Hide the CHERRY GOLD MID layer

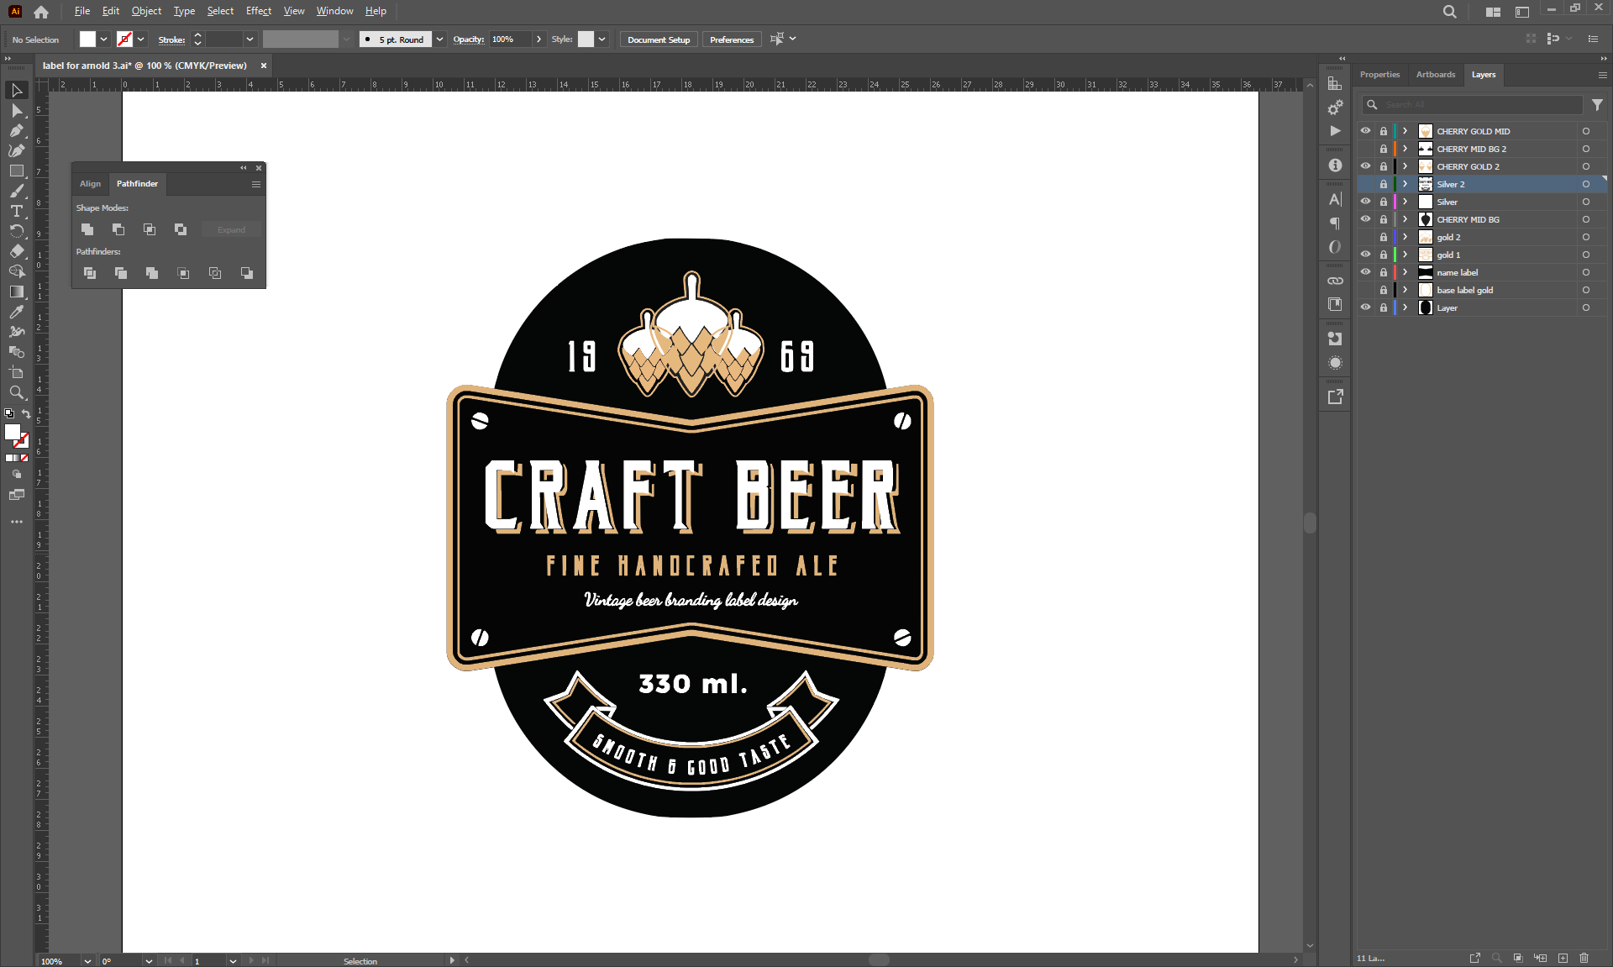(x=1365, y=131)
